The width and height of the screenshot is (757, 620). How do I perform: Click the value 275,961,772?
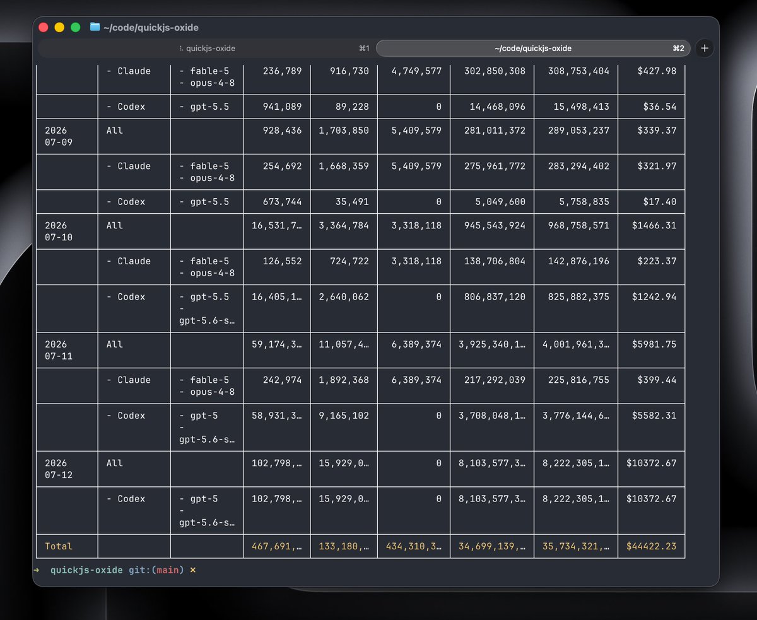point(495,166)
